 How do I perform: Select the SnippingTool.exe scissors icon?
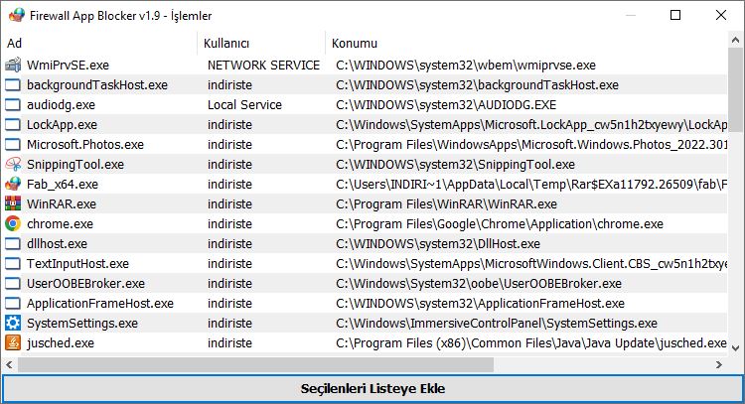[13, 164]
